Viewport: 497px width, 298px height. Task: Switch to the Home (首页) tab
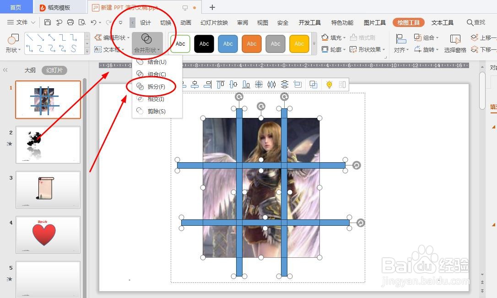coord(16,7)
